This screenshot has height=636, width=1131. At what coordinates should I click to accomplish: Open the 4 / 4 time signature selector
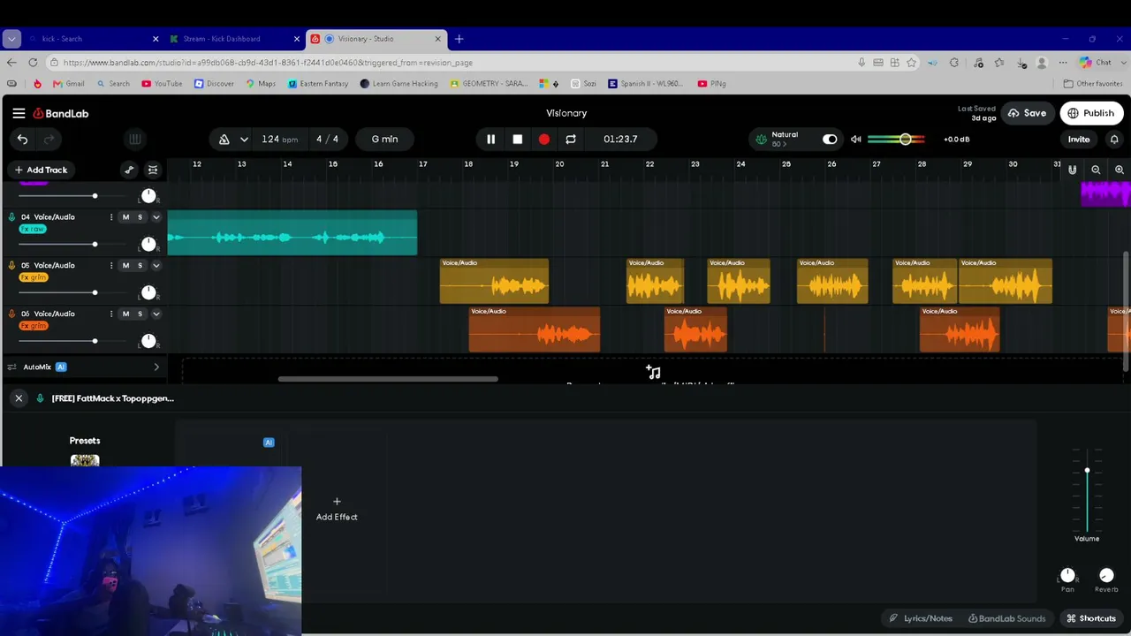click(x=327, y=139)
